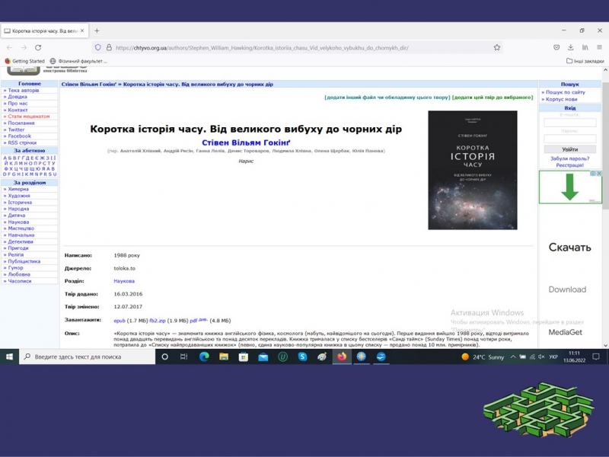Browse the Публіцистика section

[x=24, y=261]
